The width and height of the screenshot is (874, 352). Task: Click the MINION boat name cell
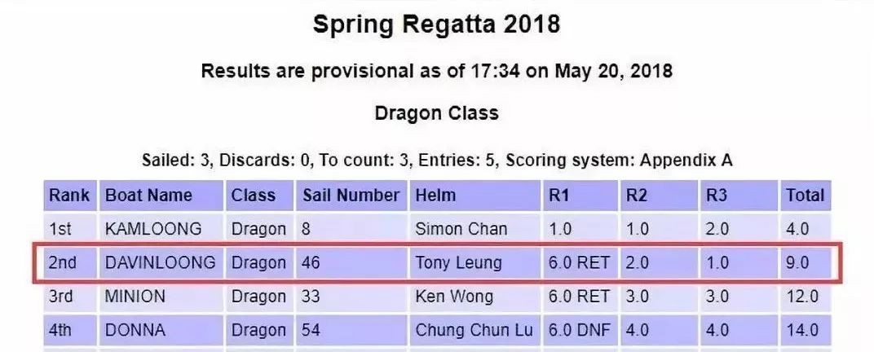[x=135, y=297]
